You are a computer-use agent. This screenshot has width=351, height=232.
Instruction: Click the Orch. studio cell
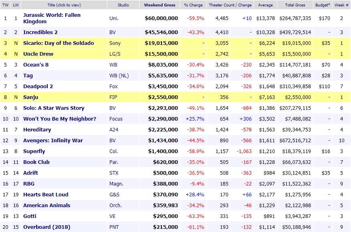tap(115, 205)
